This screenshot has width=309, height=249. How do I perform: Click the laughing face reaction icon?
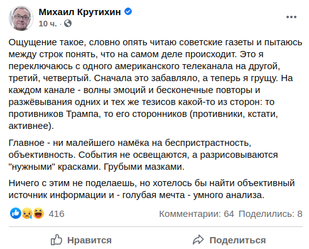point(38,213)
